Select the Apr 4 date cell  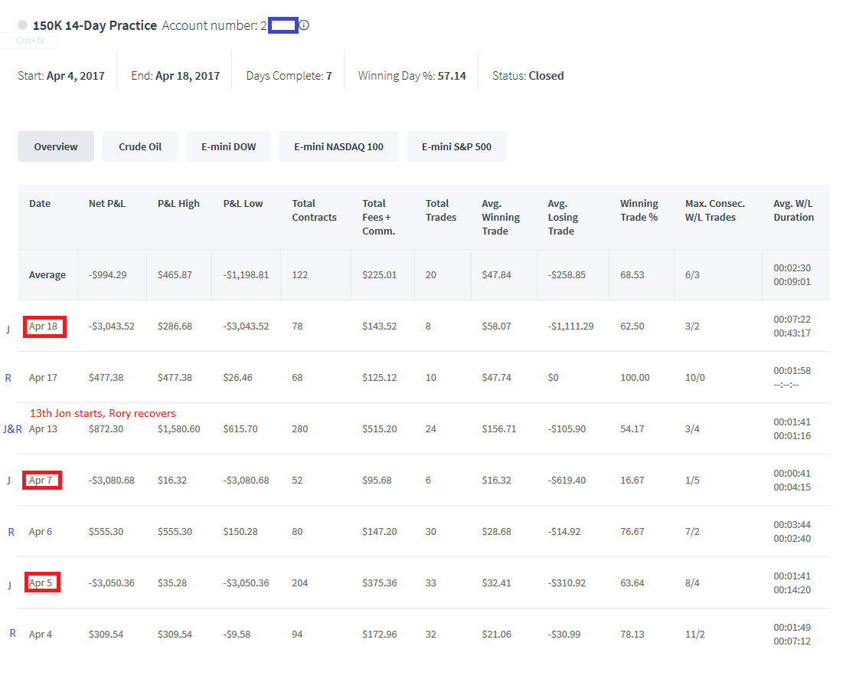coord(41,634)
